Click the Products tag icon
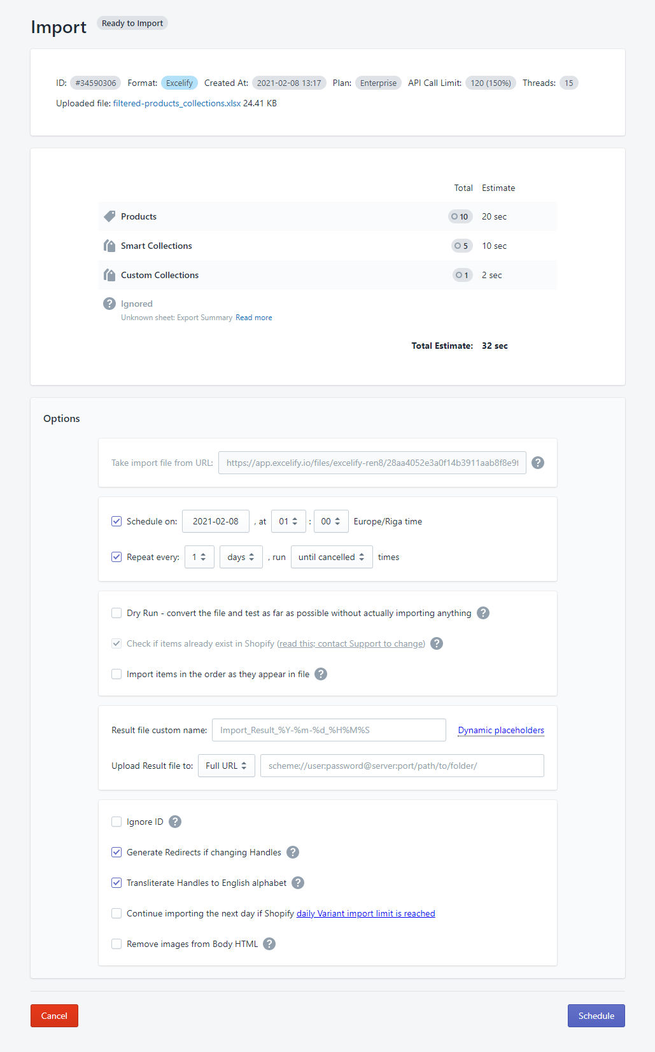Viewport: 655px width, 1052px height. [109, 216]
